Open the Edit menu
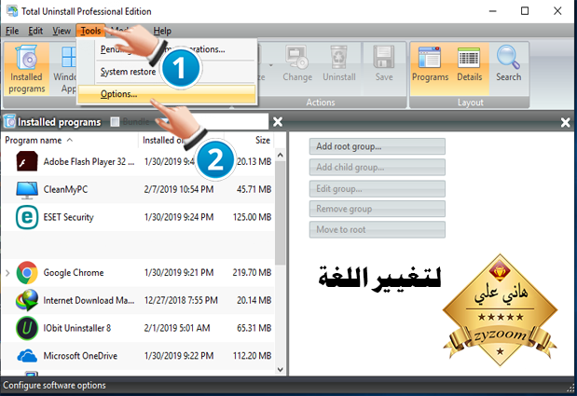 click(x=35, y=31)
